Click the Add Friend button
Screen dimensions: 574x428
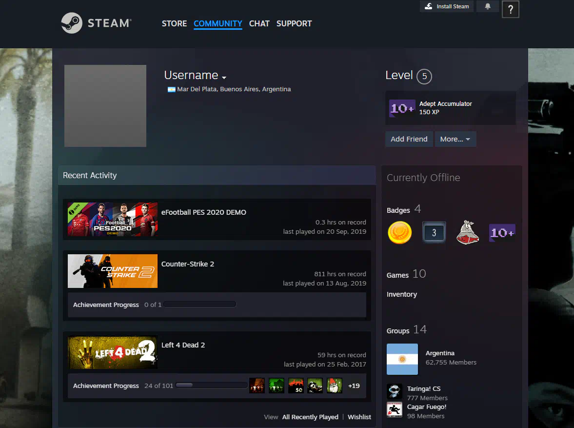point(409,139)
